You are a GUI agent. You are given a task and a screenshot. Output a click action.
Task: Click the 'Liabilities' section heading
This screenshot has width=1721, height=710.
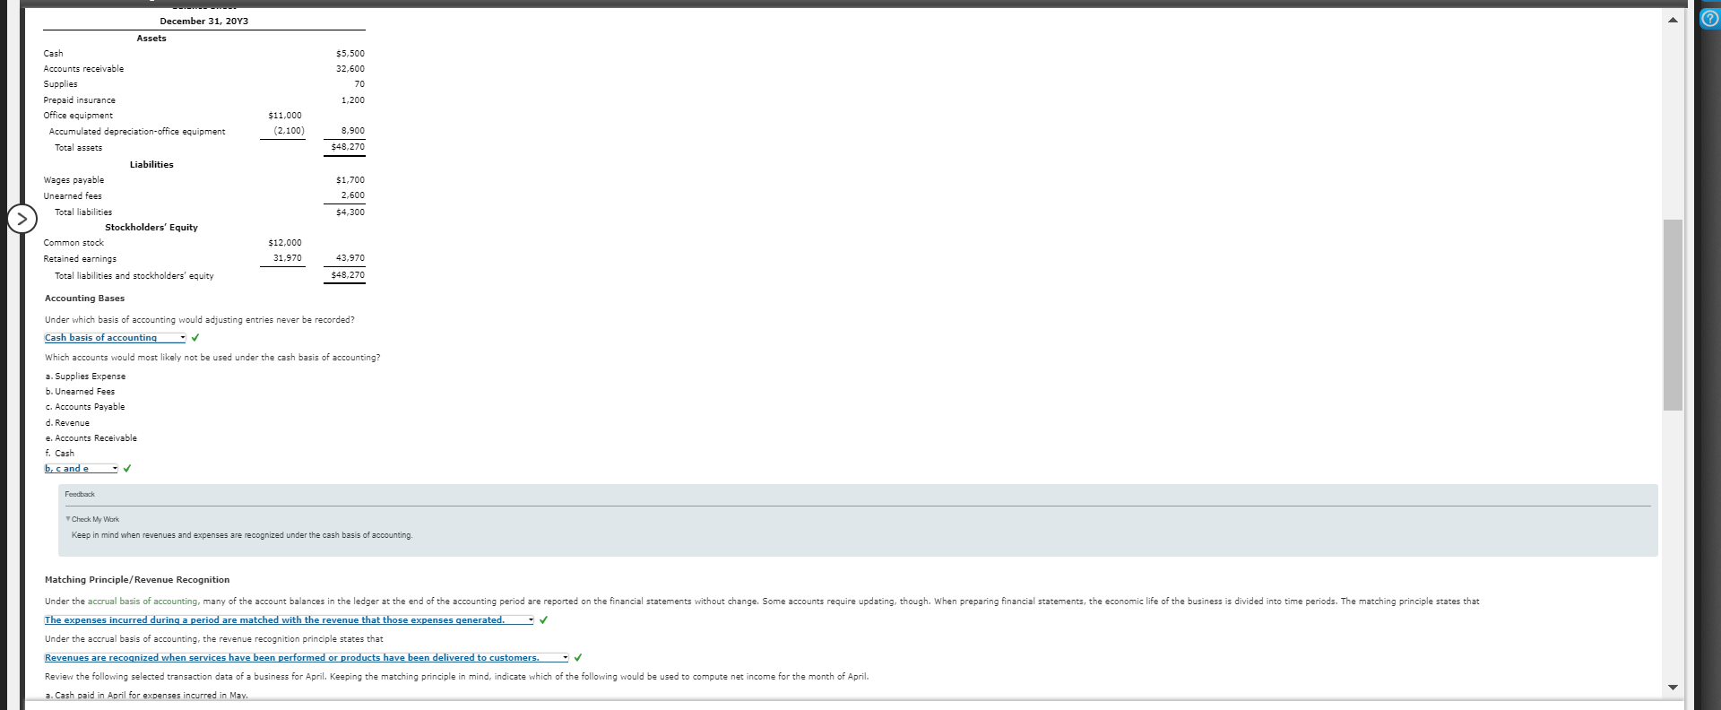[x=151, y=165]
